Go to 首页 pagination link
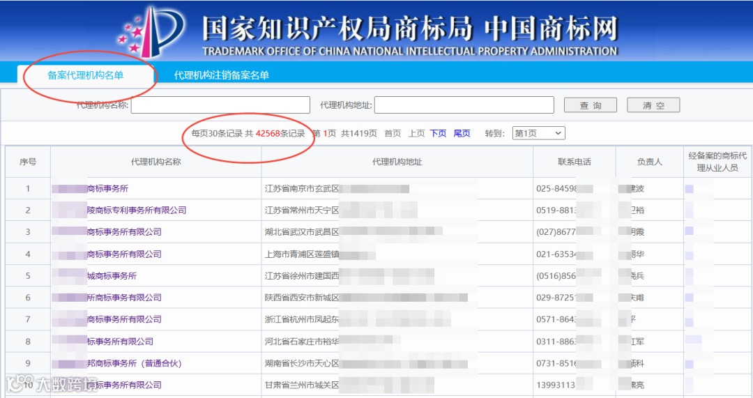 (x=393, y=133)
